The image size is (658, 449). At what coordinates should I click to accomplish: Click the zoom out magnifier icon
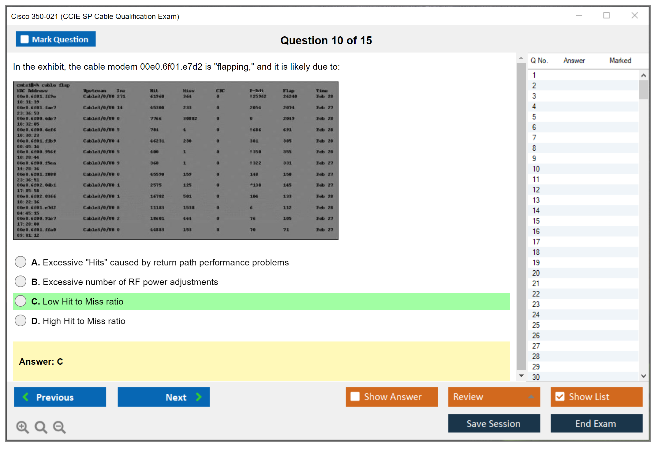click(59, 427)
